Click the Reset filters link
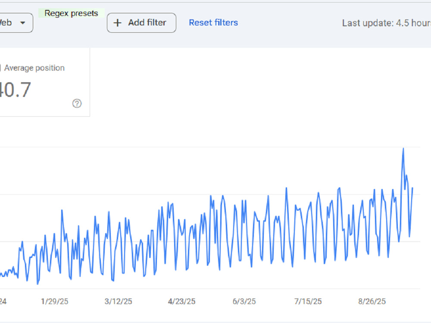Viewport: 431px width, 323px height. (x=213, y=22)
